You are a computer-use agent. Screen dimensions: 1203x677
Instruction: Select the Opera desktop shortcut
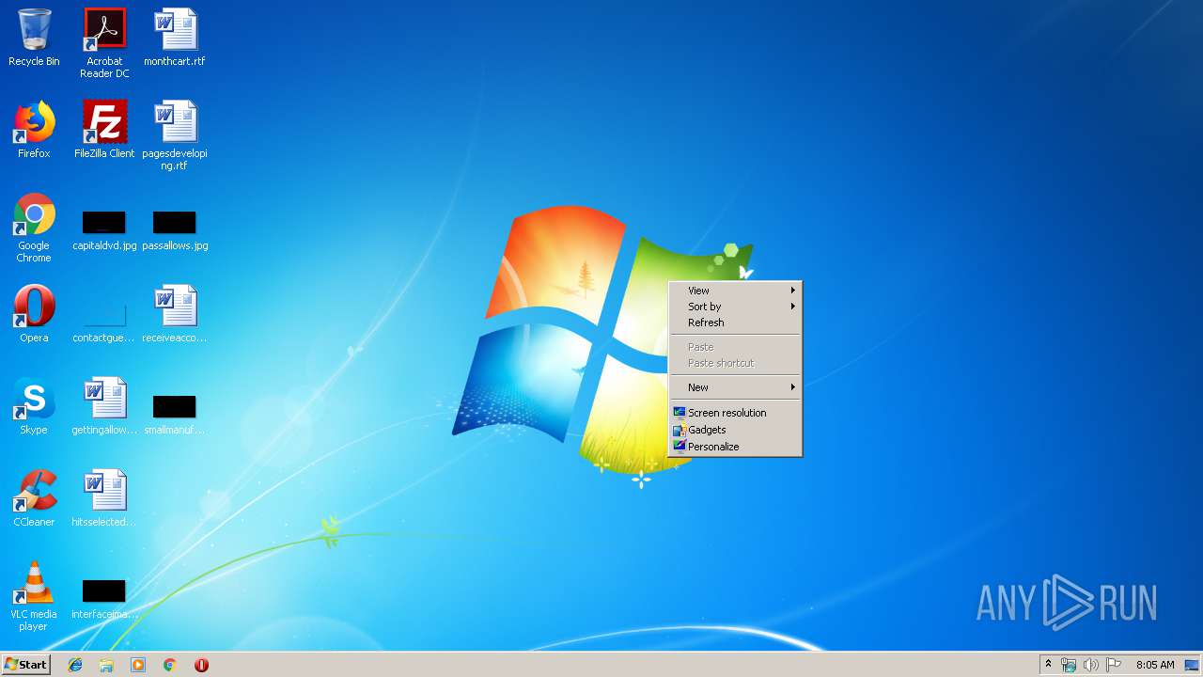pos(34,315)
